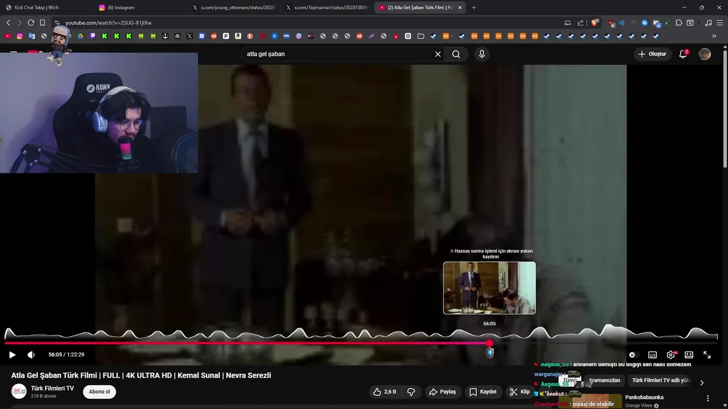The width and height of the screenshot is (728, 409).
Task: Click the youtube.com address bar
Action: pos(307,23)
